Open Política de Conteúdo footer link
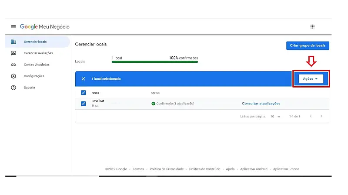Image resolution: width=348 pixels, height=195 pixels. (204, 169)
